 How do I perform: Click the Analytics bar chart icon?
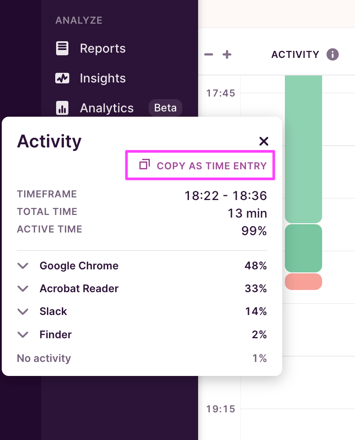coord(62,108)
